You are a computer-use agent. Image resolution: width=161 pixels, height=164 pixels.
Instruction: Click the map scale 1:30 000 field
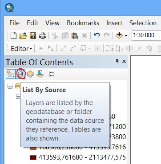click(x=146, y=35)
